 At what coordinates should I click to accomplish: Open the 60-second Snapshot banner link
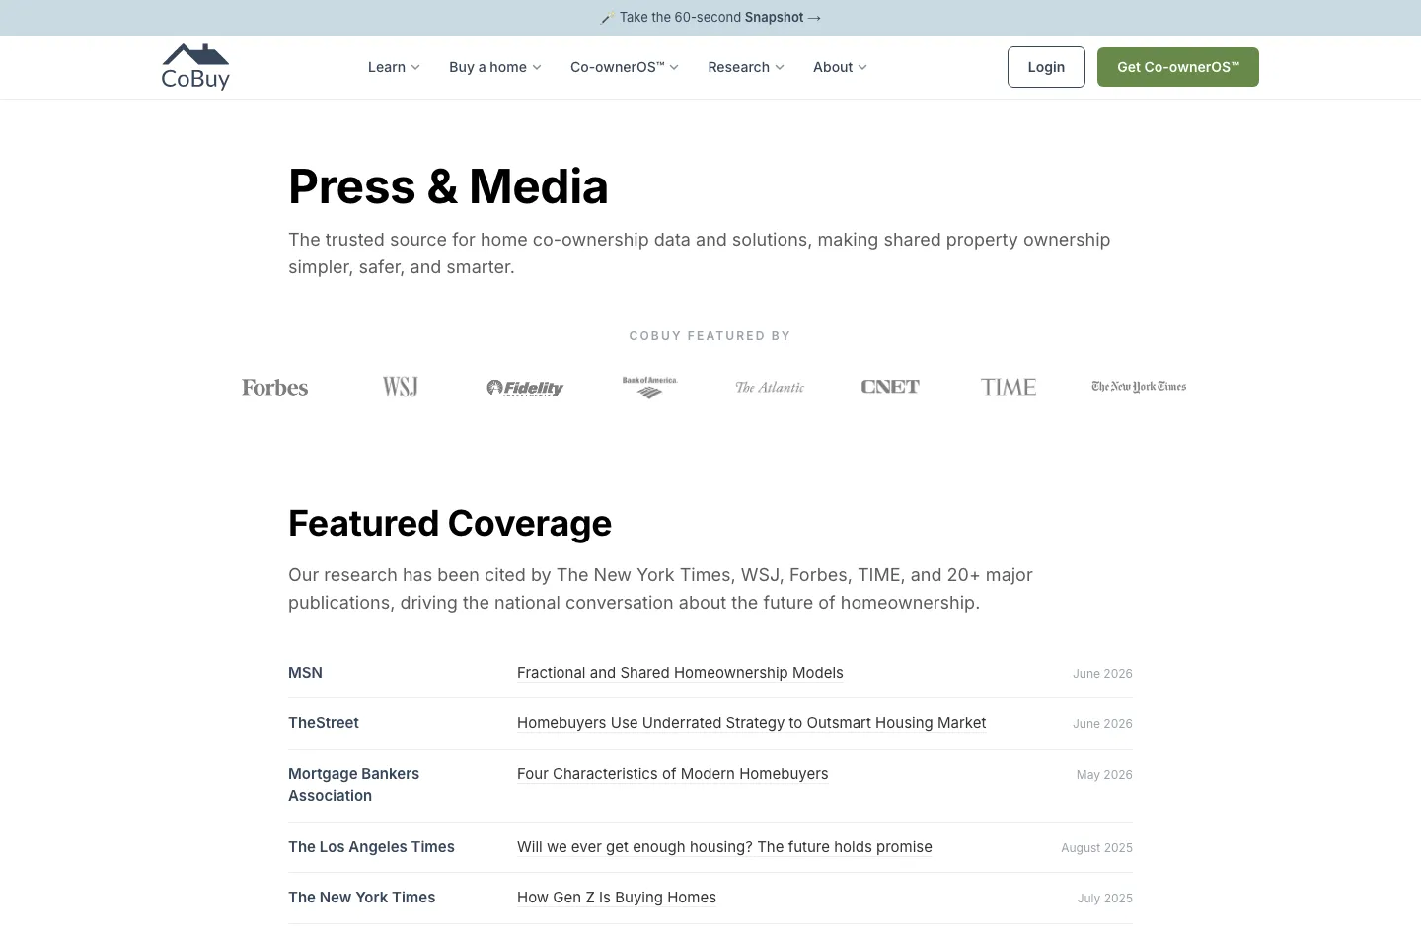click(710, 18)
